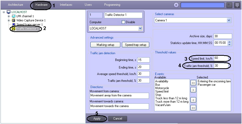Increase Statistics update time with up arrow
The height and width of the screenshot is (124, 242).
coord(230,42)
